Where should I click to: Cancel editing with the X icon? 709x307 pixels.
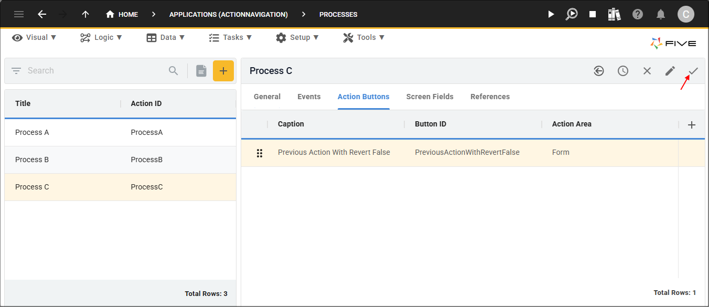[647, 71]
